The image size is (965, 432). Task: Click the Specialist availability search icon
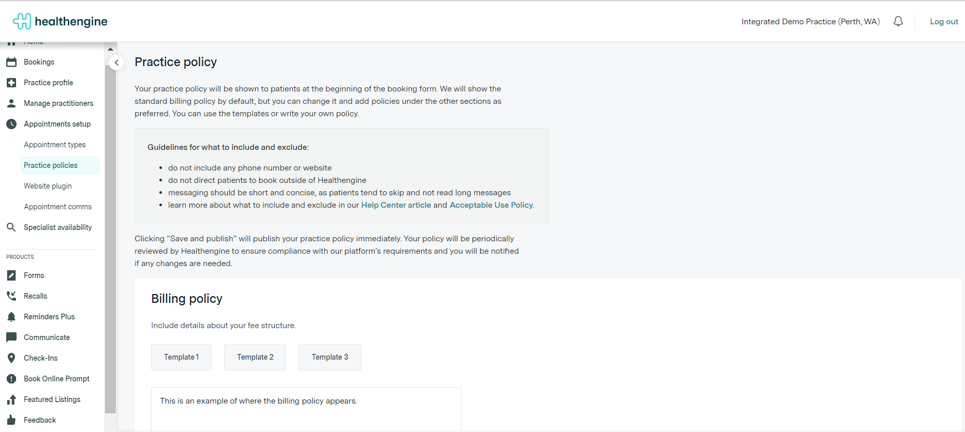11,227
